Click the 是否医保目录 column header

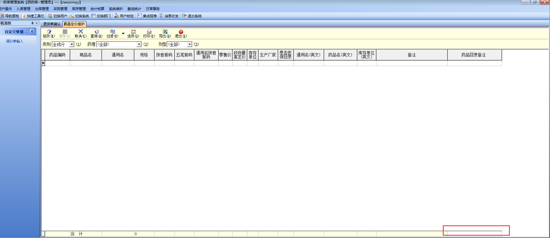tap(286, 55)
